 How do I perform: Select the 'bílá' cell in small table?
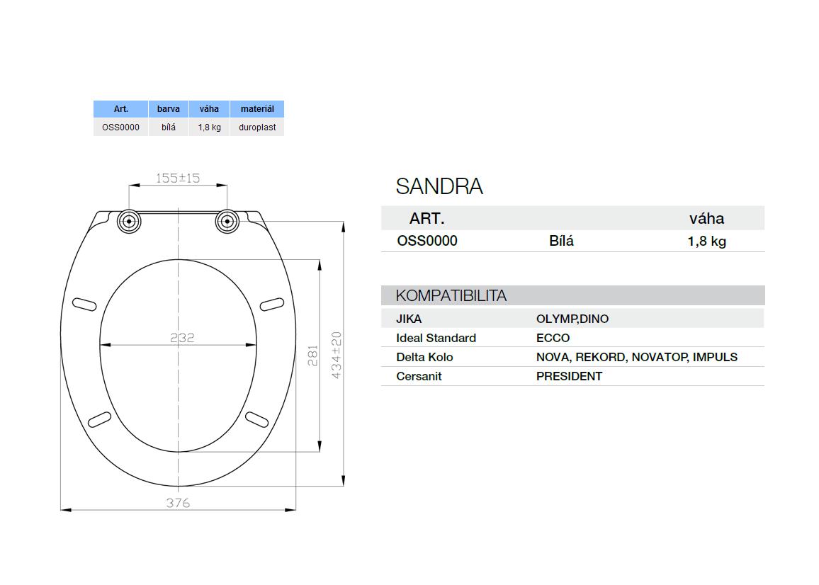point(168,127)
